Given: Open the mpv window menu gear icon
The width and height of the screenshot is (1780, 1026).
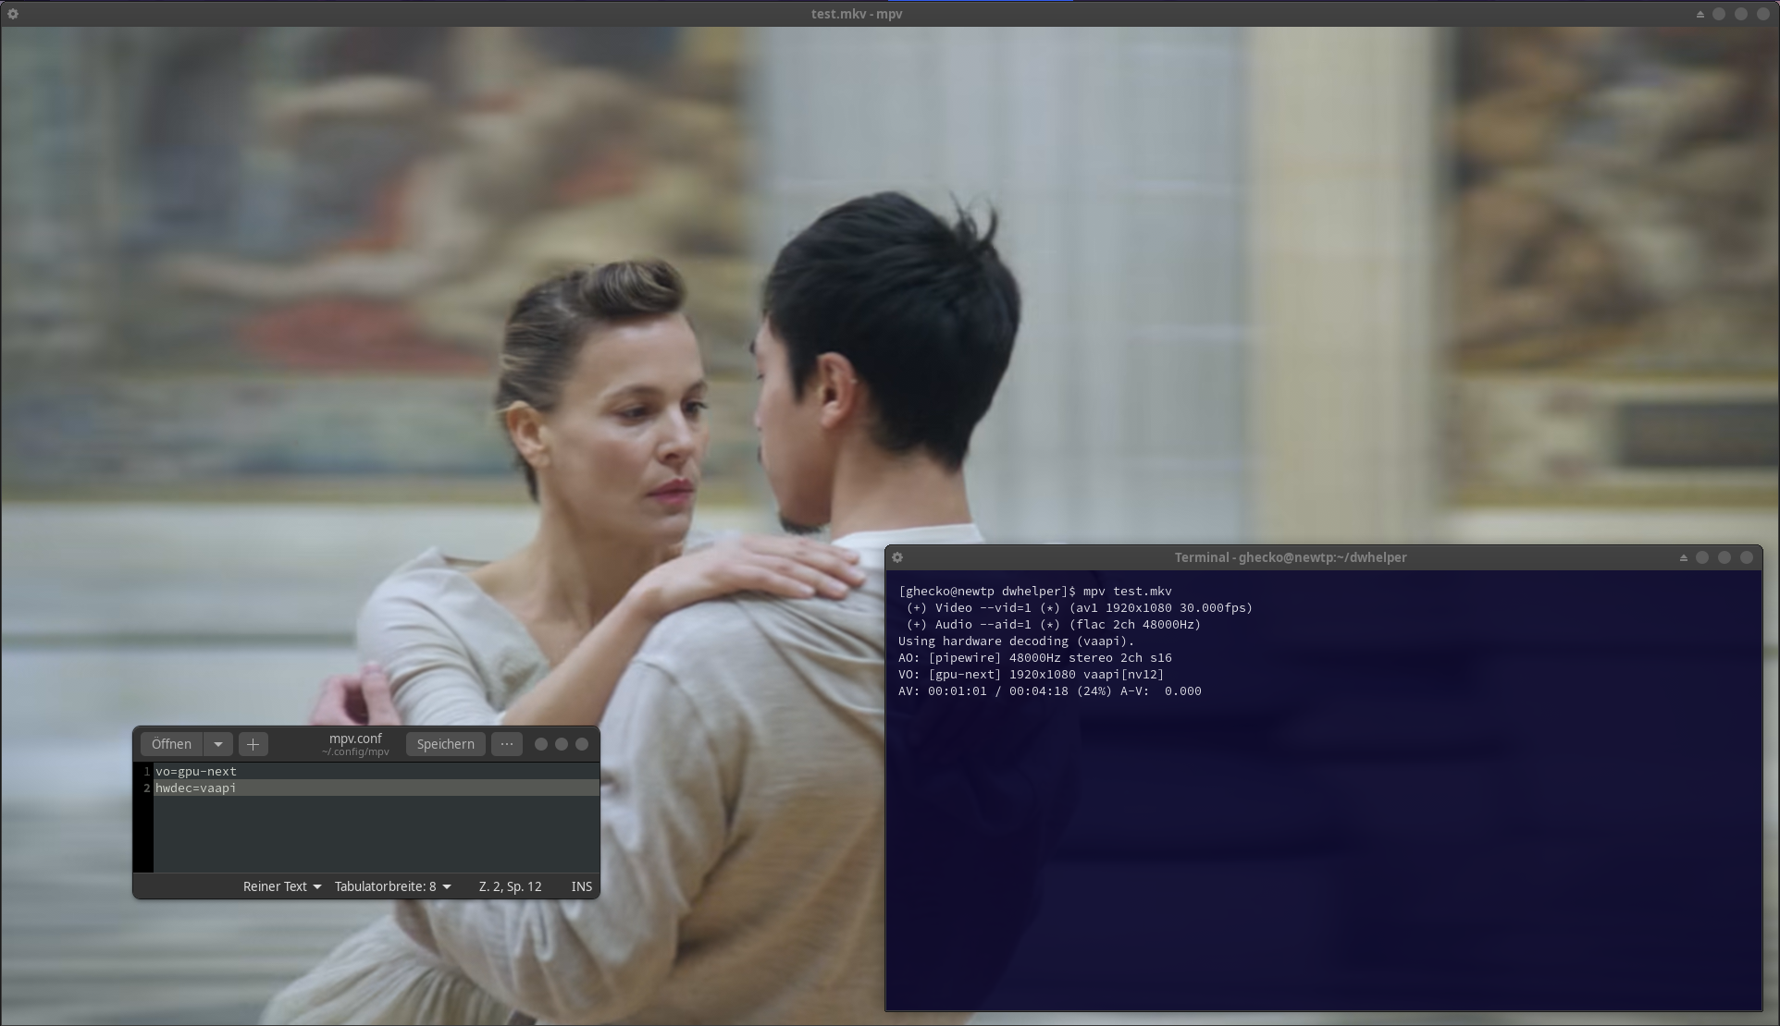Looking at the screenshot, I should tap(13, 14).
